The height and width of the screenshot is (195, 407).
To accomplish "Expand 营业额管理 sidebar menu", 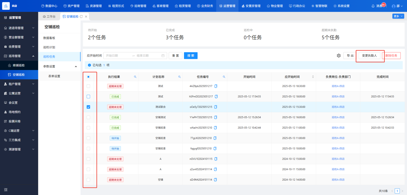I will pos(19,37).
